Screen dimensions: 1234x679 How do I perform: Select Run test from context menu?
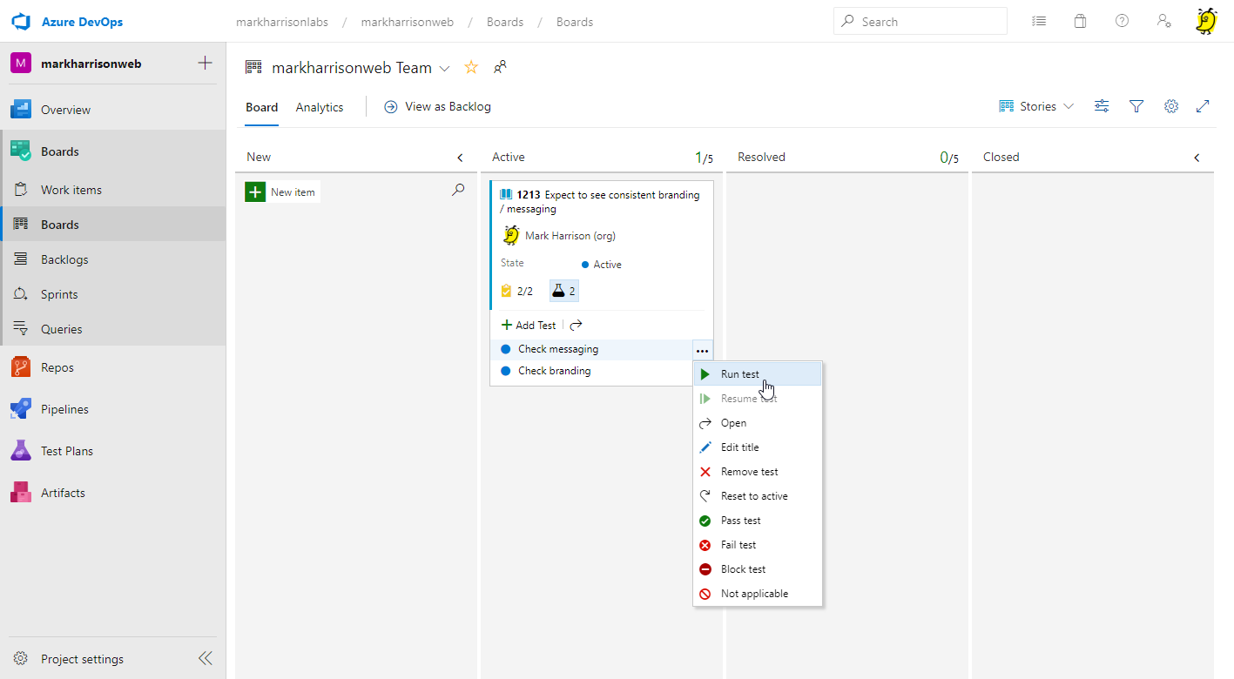pyautogui.click(x=739, y=374)
